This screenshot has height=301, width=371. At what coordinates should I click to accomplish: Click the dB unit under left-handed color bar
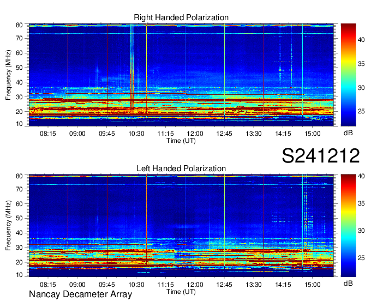point(348,283)
